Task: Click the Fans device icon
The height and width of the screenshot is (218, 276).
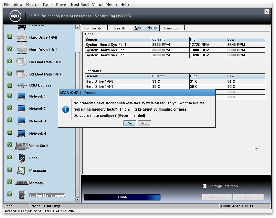Action: pos(22,158)
